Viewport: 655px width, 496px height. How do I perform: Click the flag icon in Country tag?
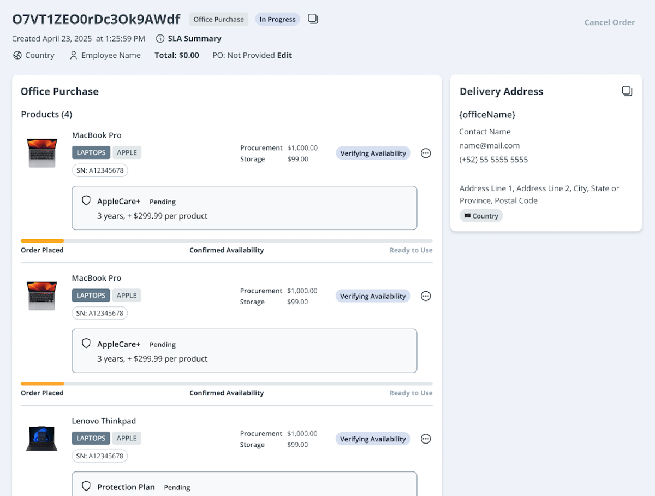pyautogui.click(x=467, y=216)
